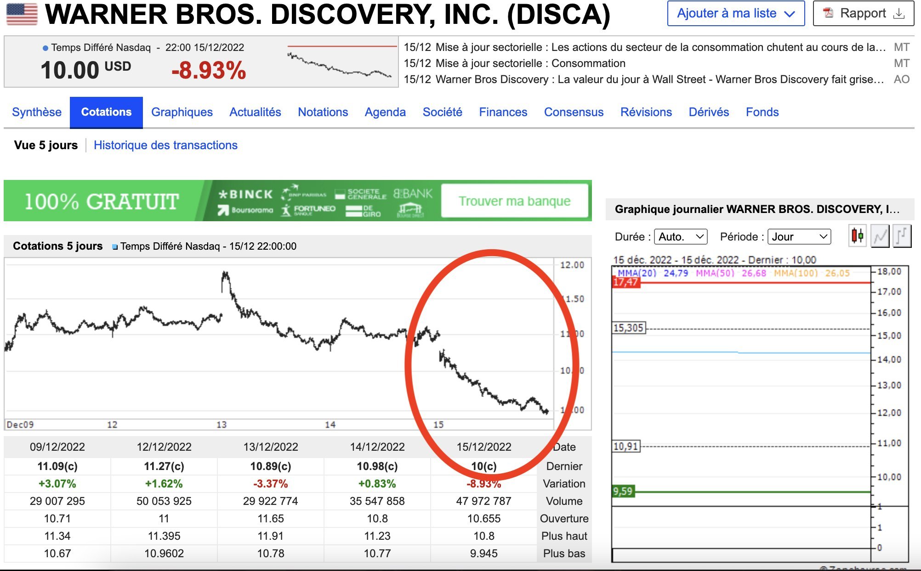The image size is (921, 571).
Task: Open the Finances tab
Action: tap(503, 112)
